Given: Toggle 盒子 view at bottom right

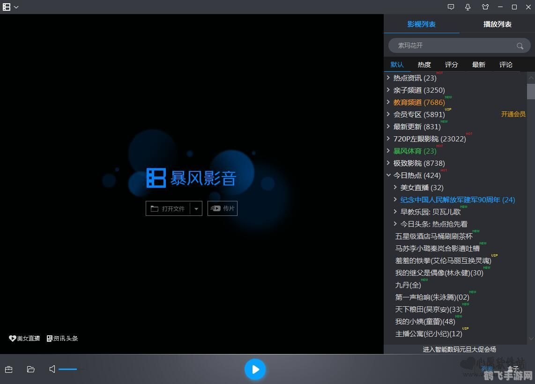Looking at the screenshot, I should (513, 369).
